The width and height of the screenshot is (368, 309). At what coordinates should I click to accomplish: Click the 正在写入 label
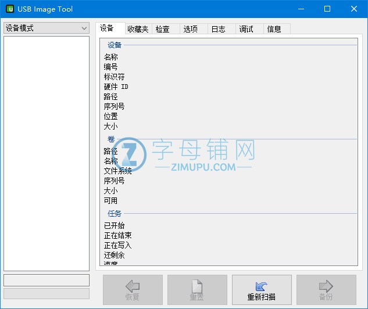pyautogui.click(x=117, y=245)
